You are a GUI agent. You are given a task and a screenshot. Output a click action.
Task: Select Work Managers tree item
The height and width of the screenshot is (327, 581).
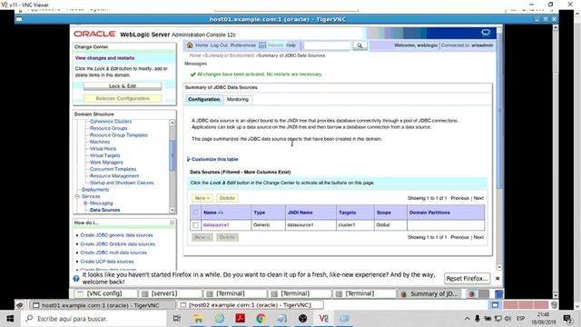point(106,163)
